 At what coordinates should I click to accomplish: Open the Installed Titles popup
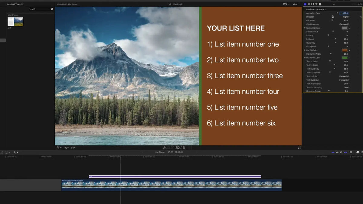click(x=15, y=4)
